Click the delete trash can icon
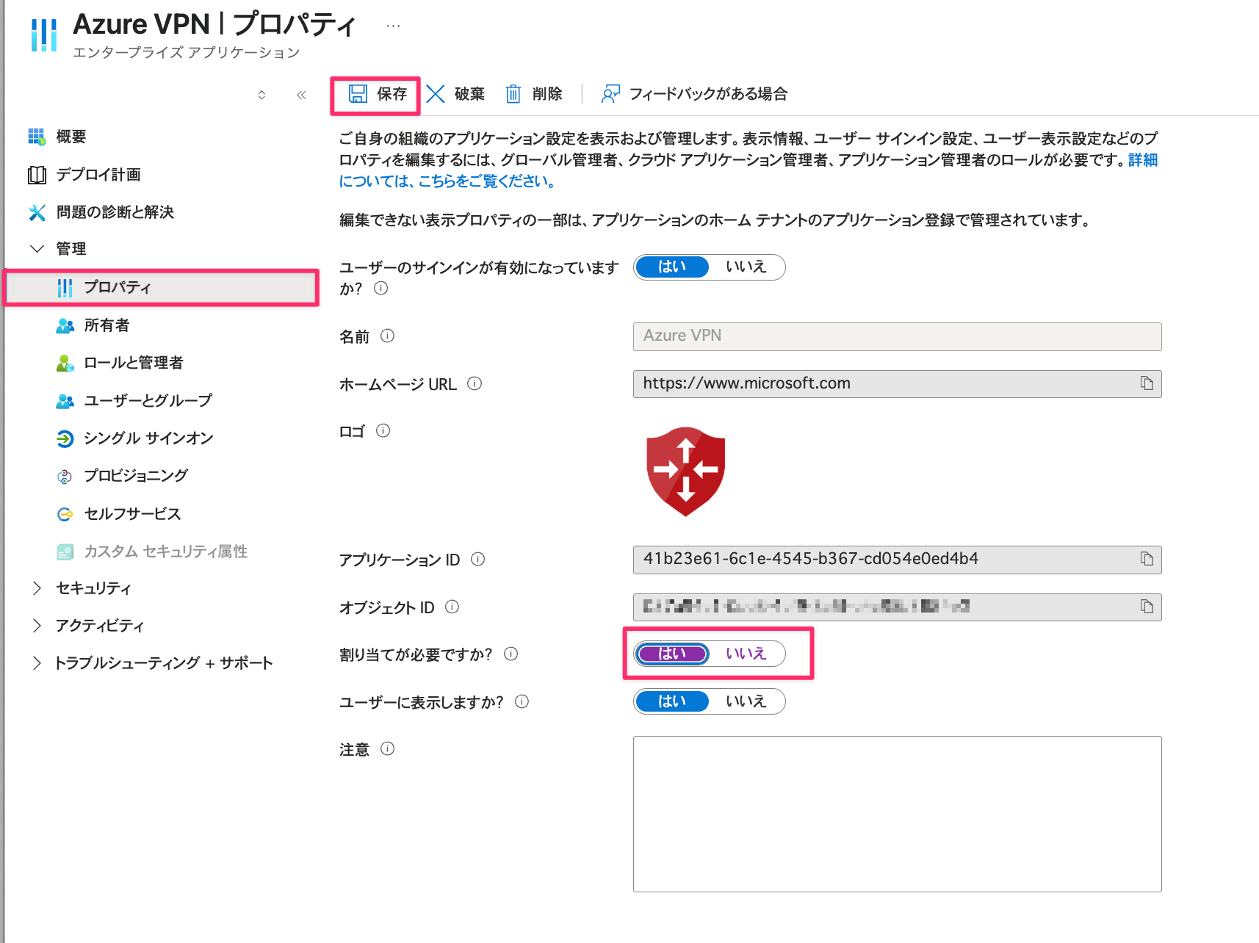 click(x=513, y=94)
